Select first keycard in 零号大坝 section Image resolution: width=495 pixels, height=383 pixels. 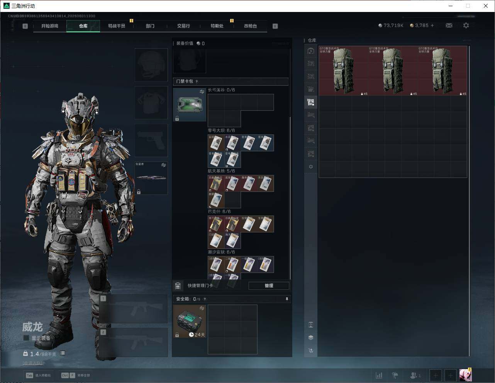tap(216, 143)
